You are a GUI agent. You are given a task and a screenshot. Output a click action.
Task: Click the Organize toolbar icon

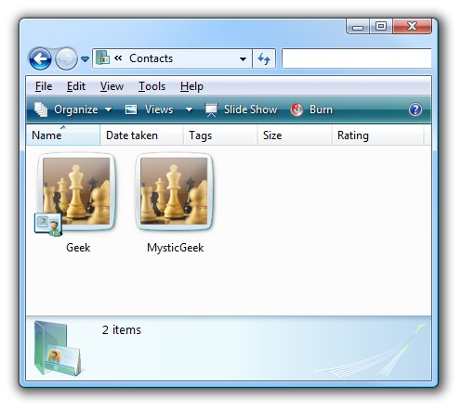pyautogui.click(x=41, y=109)
